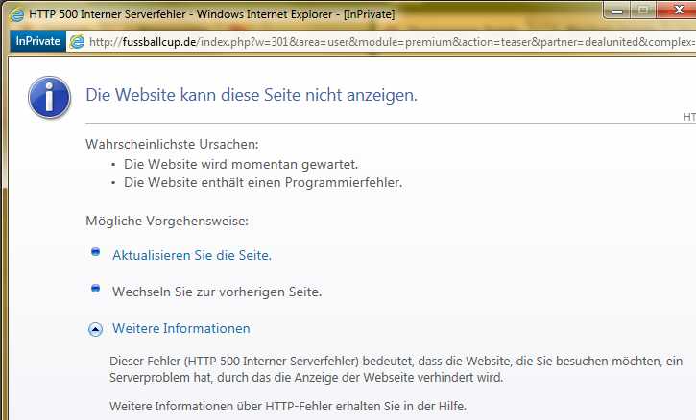Click the page favicon beside the URL
696x420 pixels.
pyautogui.click(x=76, y=42)
